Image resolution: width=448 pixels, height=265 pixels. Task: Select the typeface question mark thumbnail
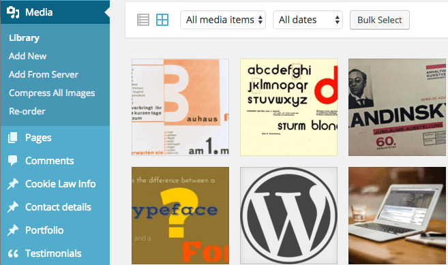coord(180,215)
